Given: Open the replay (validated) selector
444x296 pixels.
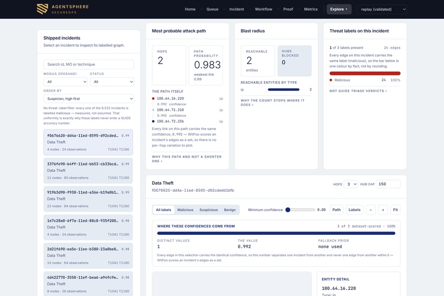Looking at the screenshot, I should click(x=382, y=9).
